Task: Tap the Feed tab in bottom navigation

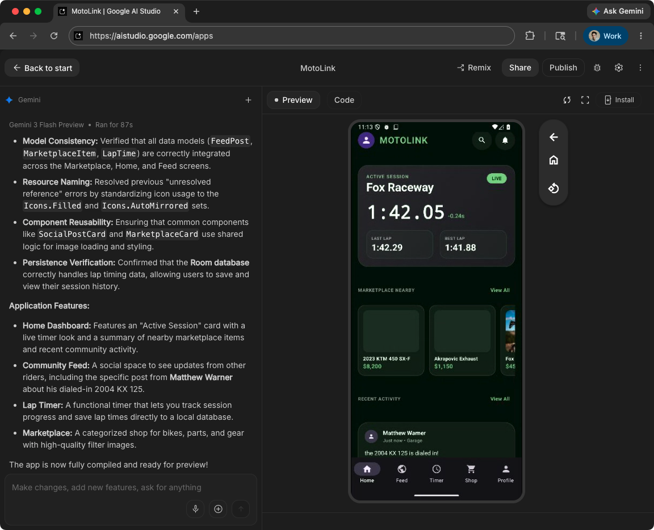Action: [x=402, y=473]
